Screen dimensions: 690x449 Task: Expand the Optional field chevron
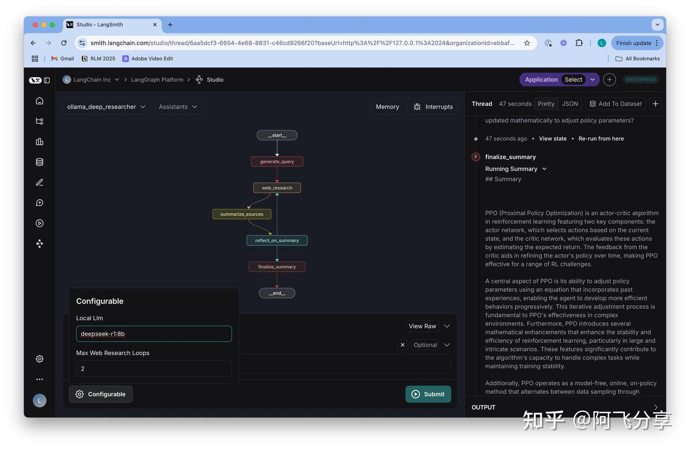click(447, 345)
